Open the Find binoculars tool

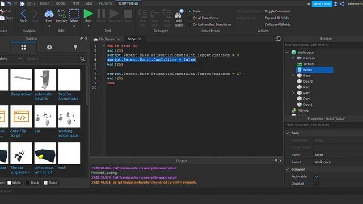[49, 14]
